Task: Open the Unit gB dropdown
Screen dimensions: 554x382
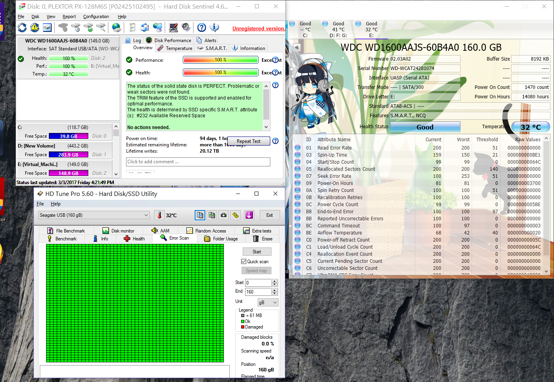Action: coord(268,302)
